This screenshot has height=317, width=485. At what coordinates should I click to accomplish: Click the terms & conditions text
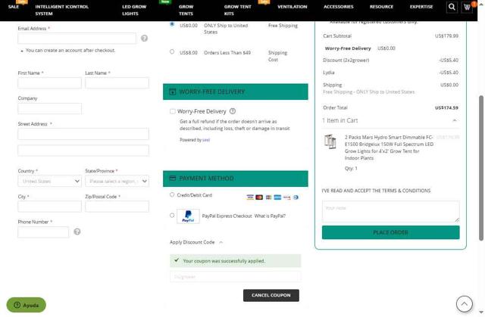pyautogui.click(x=376, y=191)
